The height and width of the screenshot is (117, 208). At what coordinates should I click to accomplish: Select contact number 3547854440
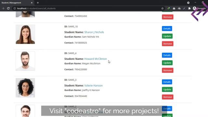click(x=81, y=96)
